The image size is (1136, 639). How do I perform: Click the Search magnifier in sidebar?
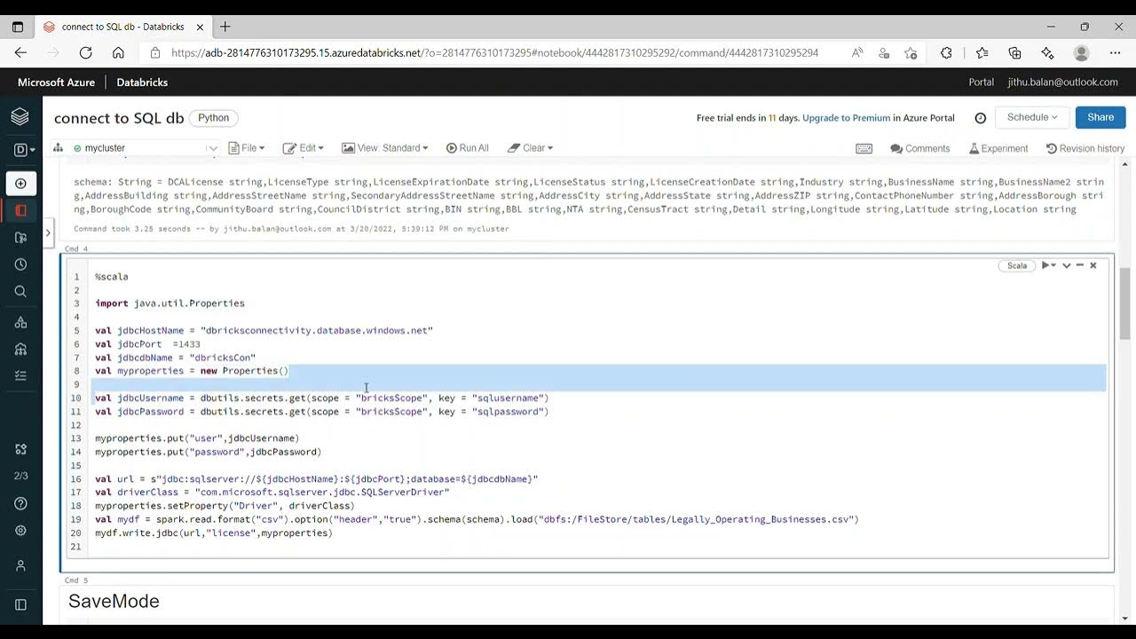20,291
